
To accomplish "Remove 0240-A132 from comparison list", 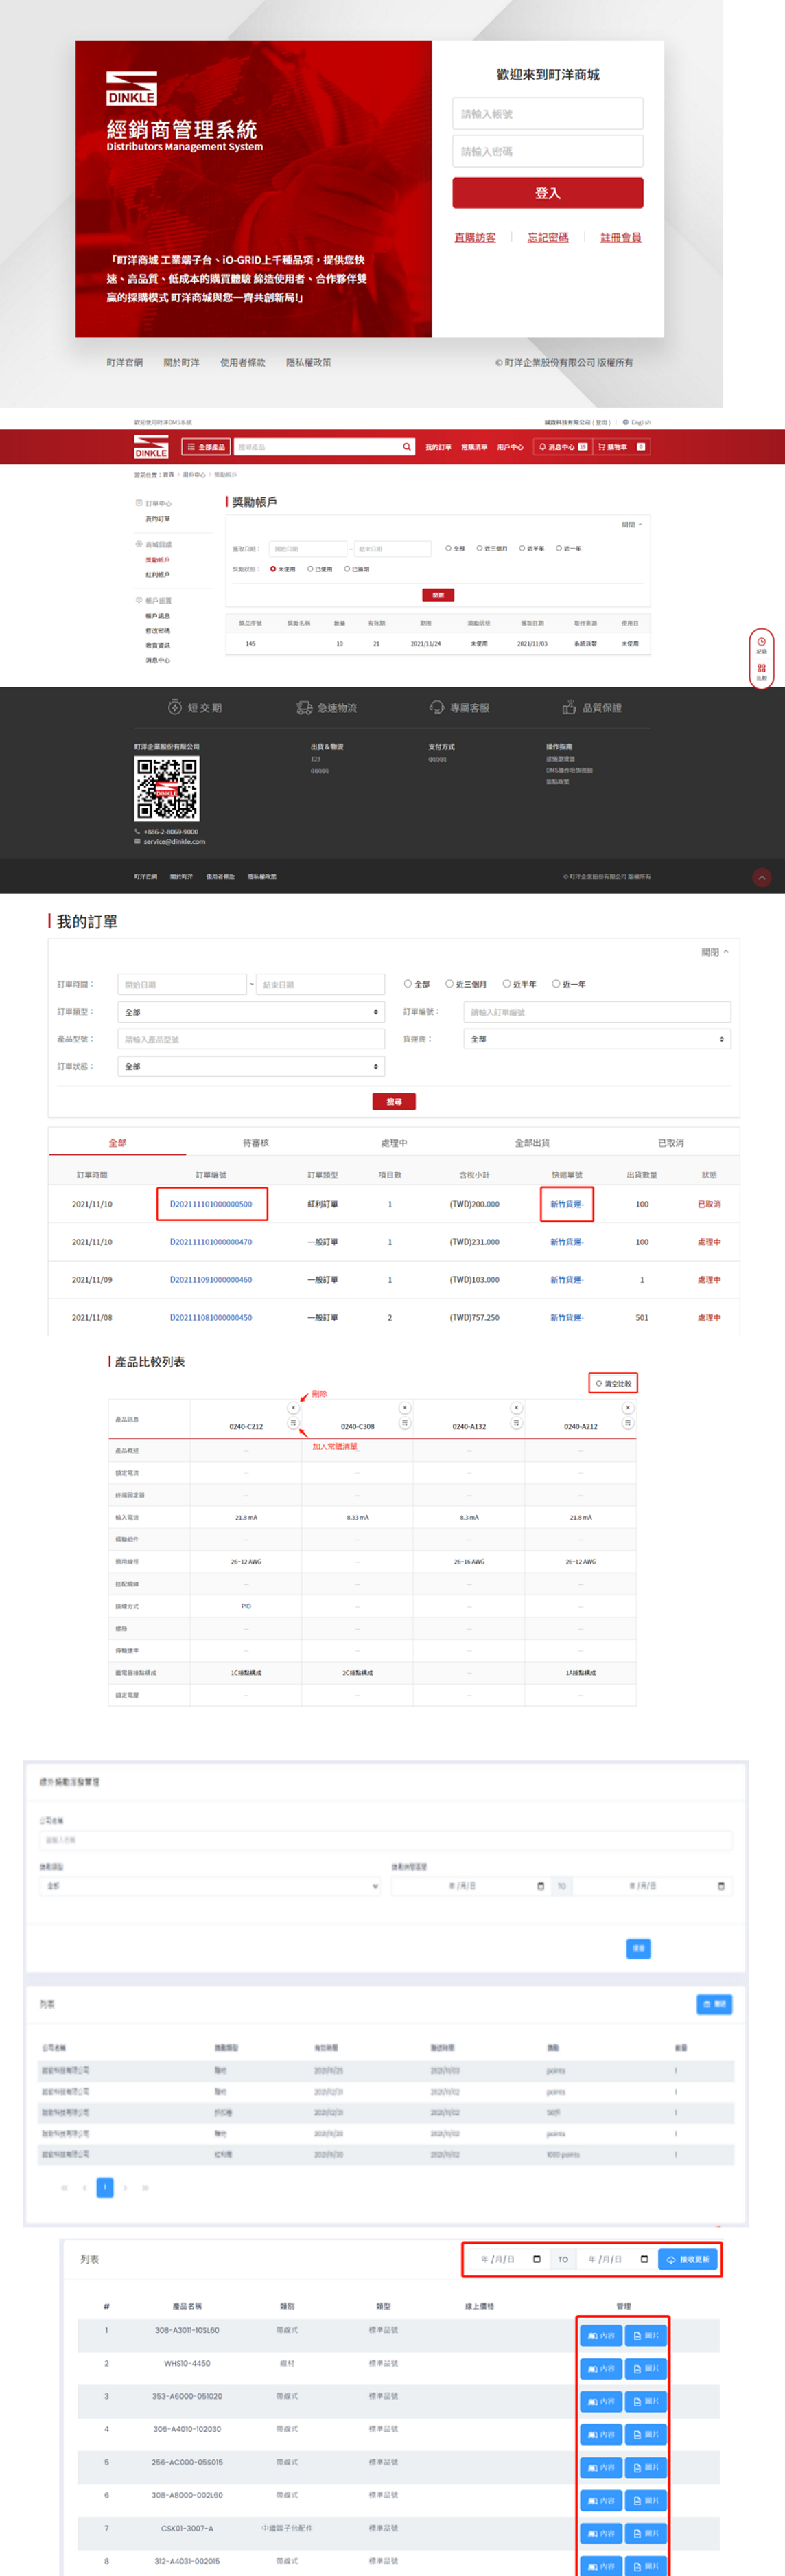I will 516,1408.
